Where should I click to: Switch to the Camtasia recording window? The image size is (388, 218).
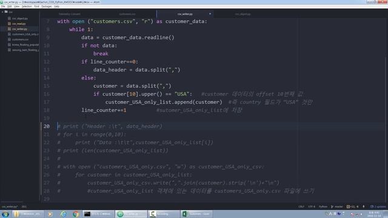point(164,214)
